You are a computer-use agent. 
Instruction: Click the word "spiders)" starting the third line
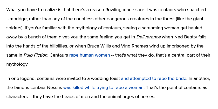click(x=15, y=28)
